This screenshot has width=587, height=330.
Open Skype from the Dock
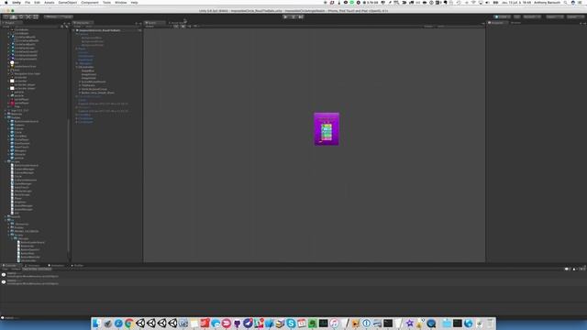click(x=291, y=324)
